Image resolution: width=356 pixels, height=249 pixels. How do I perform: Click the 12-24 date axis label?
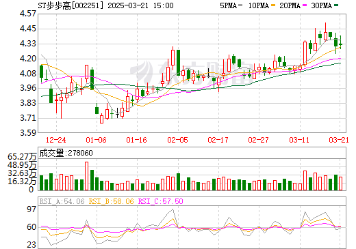56,140
